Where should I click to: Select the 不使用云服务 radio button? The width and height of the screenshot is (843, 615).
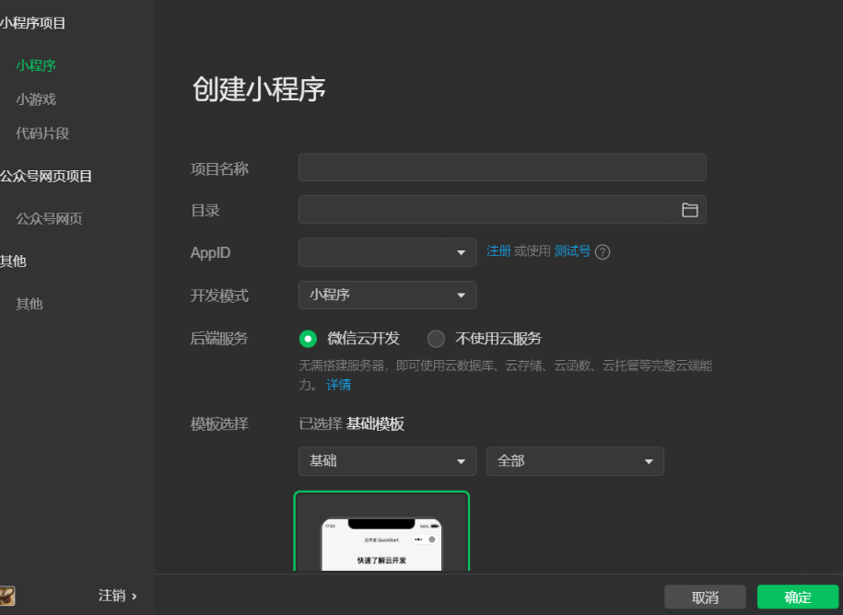point(436,339)
